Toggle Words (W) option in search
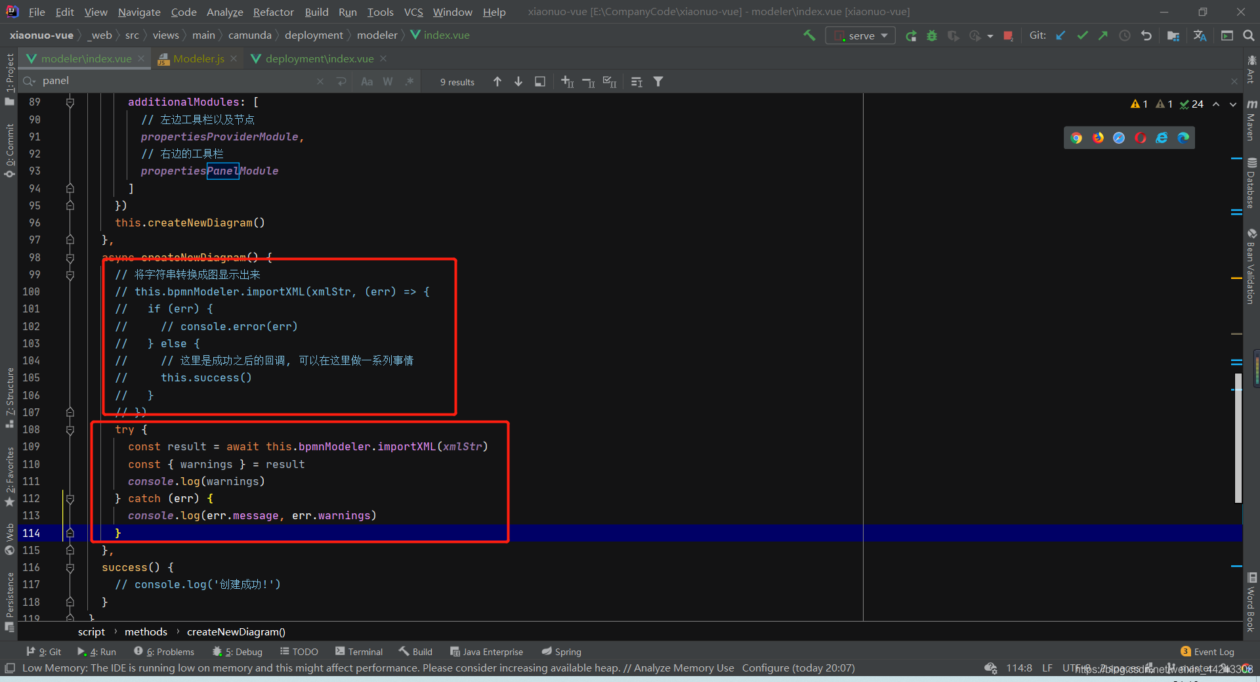This screenshot has width=1260, height=682. tap(388, 81)
